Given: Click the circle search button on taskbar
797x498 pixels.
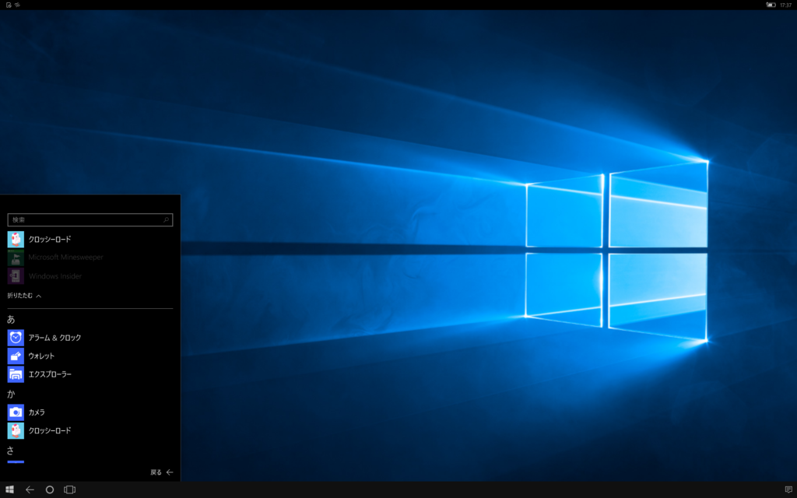Looking at the screenshot, I should point(50,490).
